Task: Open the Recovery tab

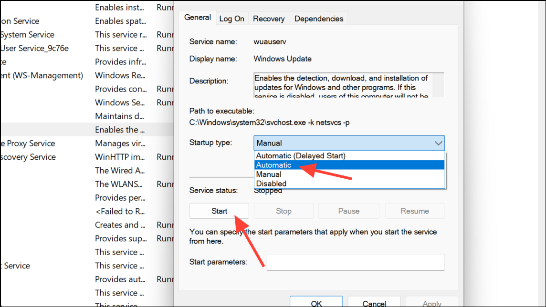Action: [x=269, y=19]
